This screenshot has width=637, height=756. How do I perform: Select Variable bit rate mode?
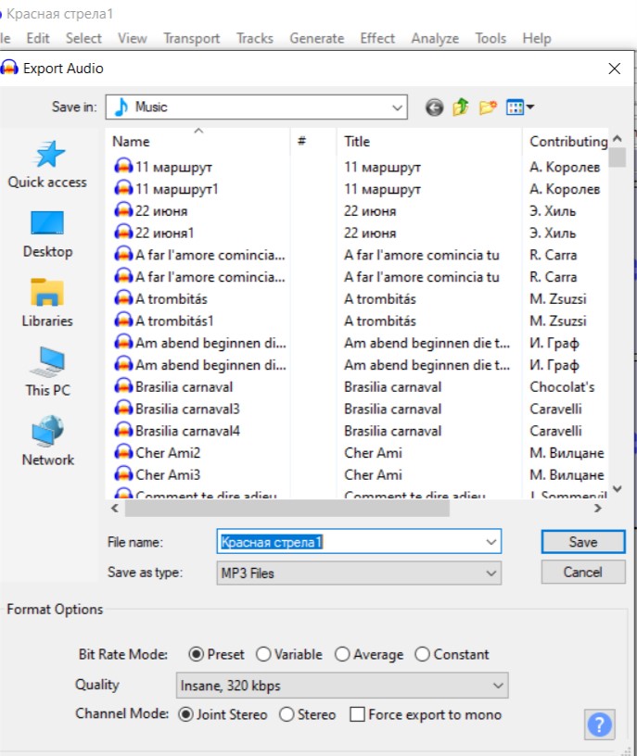coord(264,654)
